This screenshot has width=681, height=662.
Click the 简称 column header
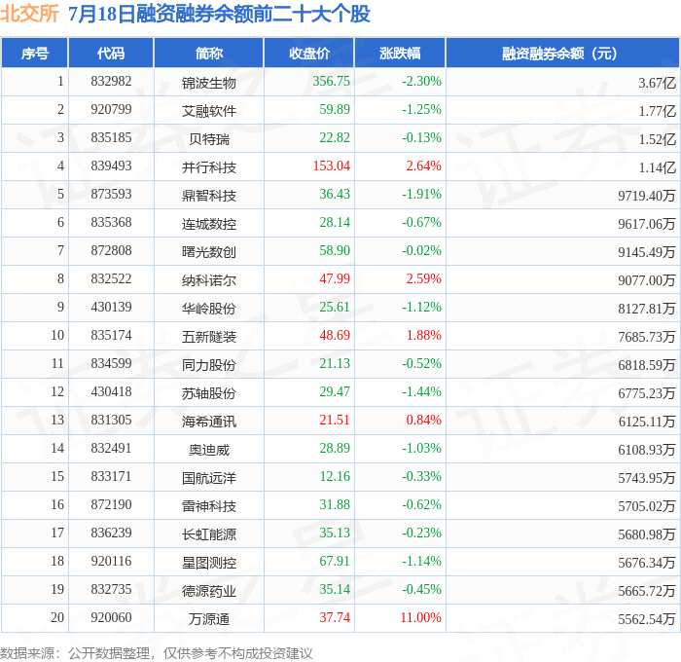[x=208, y=53]
